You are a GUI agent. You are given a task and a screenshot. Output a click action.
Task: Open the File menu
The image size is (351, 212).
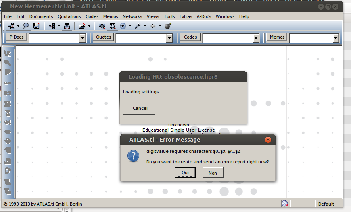coord(8,16)
